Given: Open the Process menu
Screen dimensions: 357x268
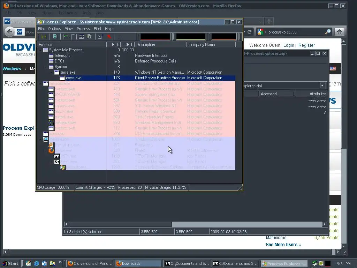Looking at the screenshot, I should coord(83,29).
